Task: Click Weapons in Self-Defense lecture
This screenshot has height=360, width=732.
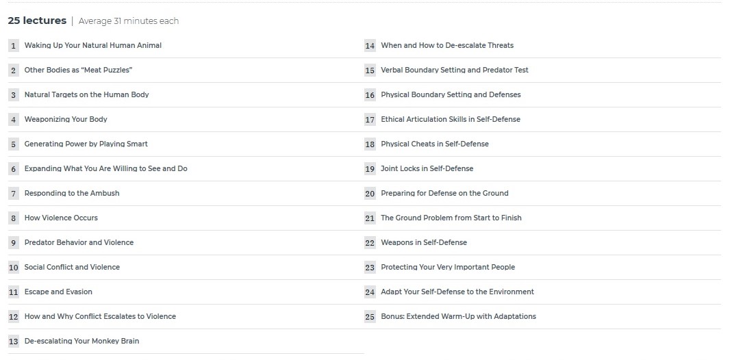Action: point(424,242)
